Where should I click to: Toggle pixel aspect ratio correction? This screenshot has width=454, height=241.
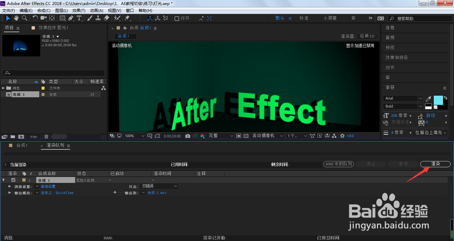pyautogui.click(x=312, y=136)
